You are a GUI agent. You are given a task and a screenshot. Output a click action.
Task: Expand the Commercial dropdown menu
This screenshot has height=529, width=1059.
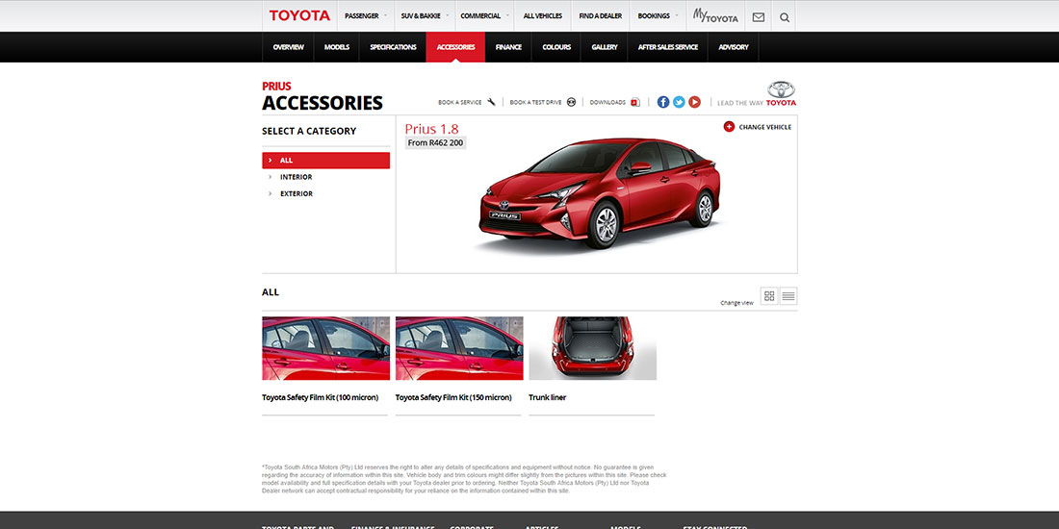click(484, 16)
